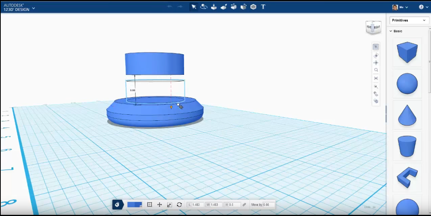The height and width of the screenshot is (216, 431).
Task: Pick the Cone primitive thumbnail
Action: 407,115
